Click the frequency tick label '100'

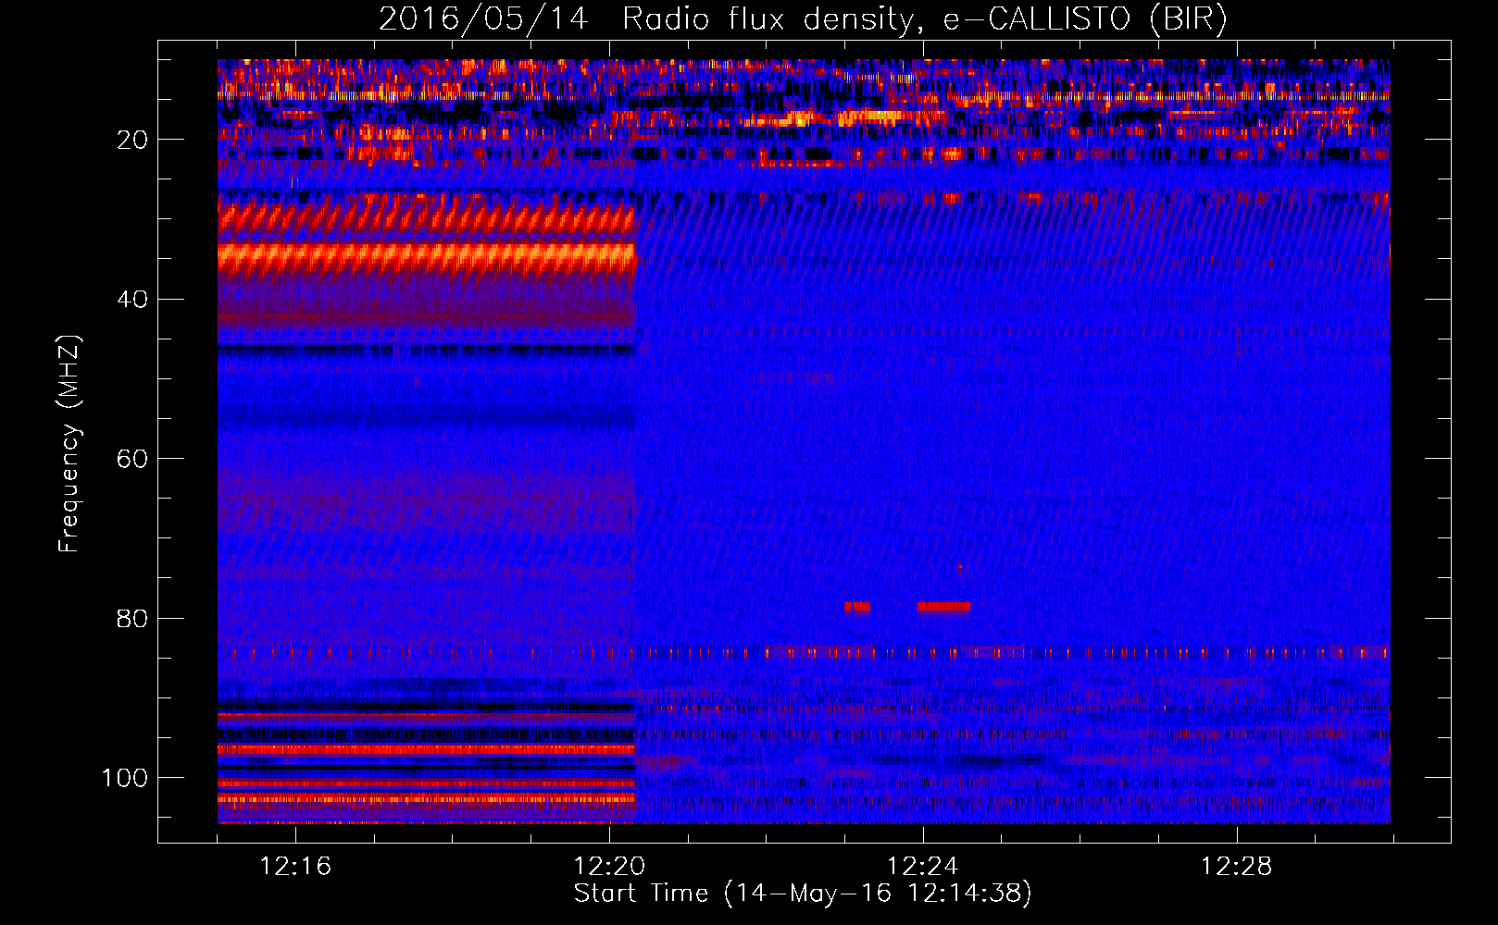click(x=126, y=777)
